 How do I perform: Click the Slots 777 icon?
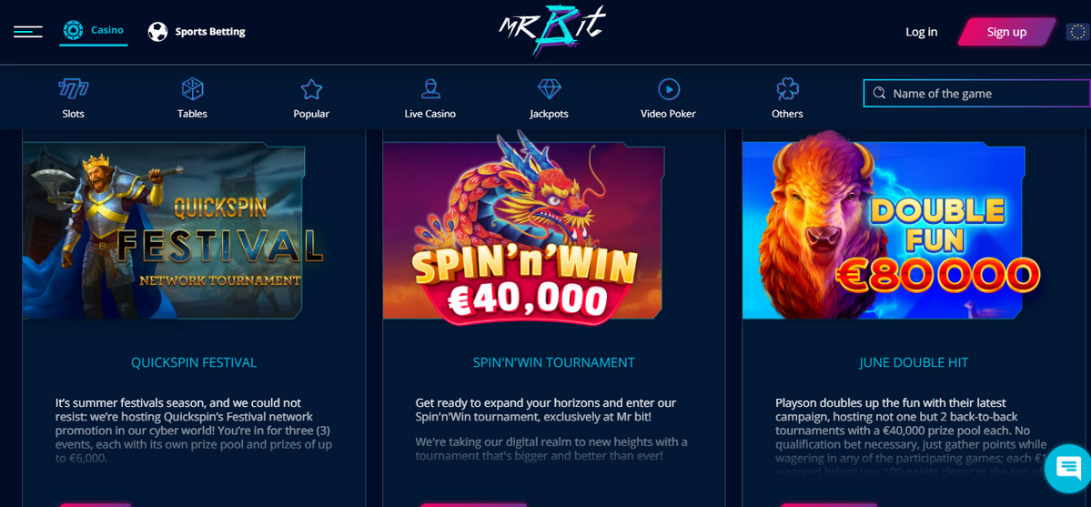(73, 89)
